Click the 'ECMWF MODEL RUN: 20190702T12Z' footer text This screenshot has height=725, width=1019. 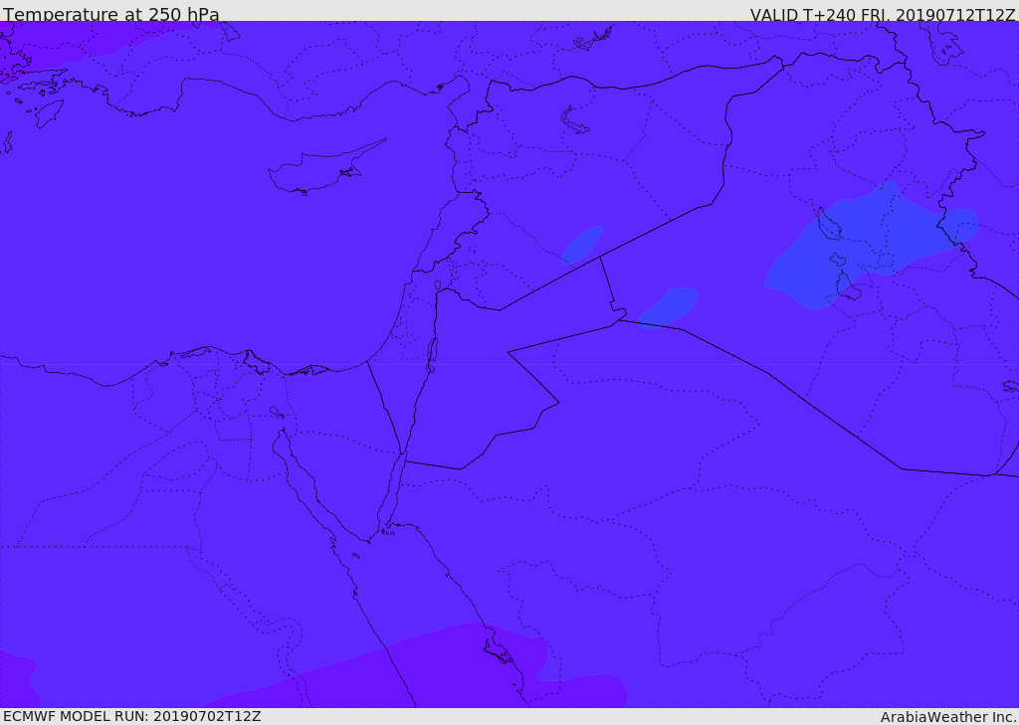point(132,716)
